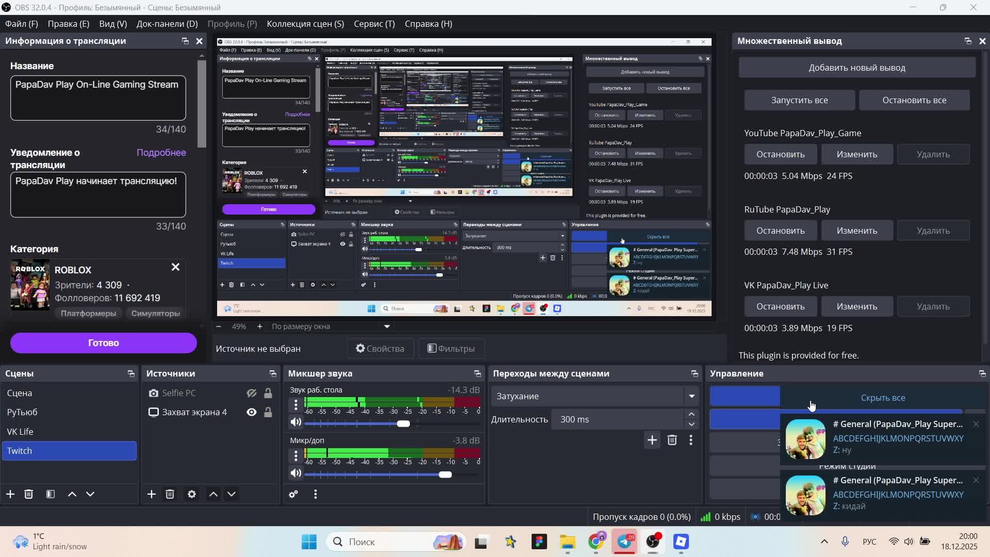Image resolution: width=990 pixels, height=557 pixels.
Task: Click the Микр/доп volume slider handle
Action: coord(445,474)
